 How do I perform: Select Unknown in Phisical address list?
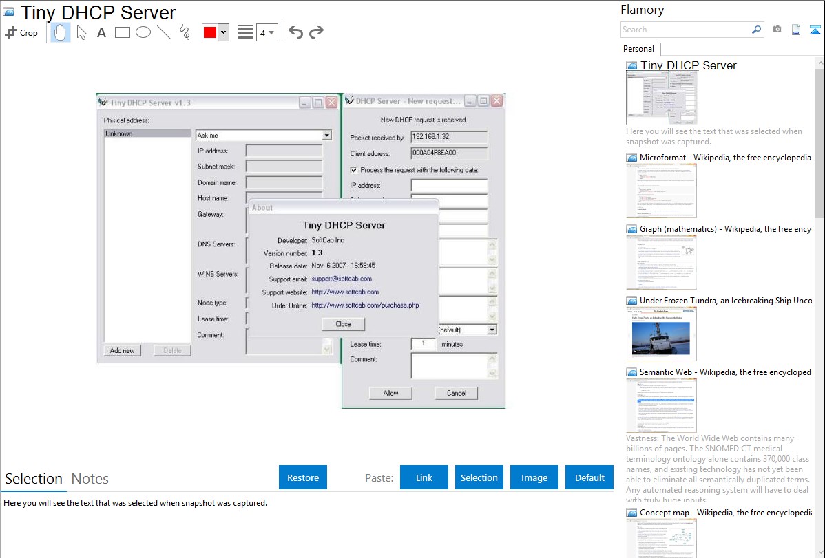(x=147, y=133)
